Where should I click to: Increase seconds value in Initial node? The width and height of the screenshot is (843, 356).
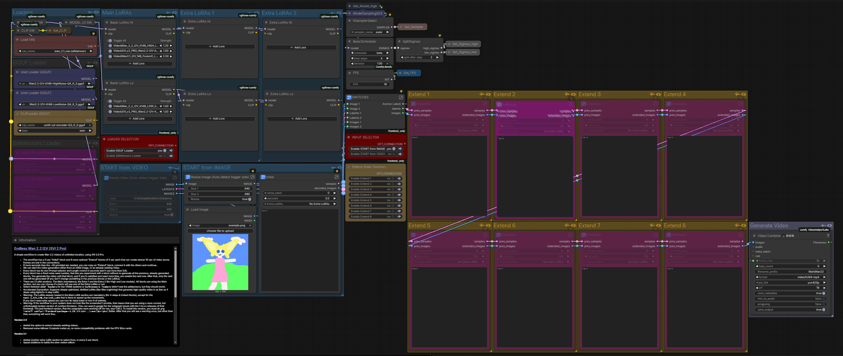pyautogui.click(x=335, y=198)
